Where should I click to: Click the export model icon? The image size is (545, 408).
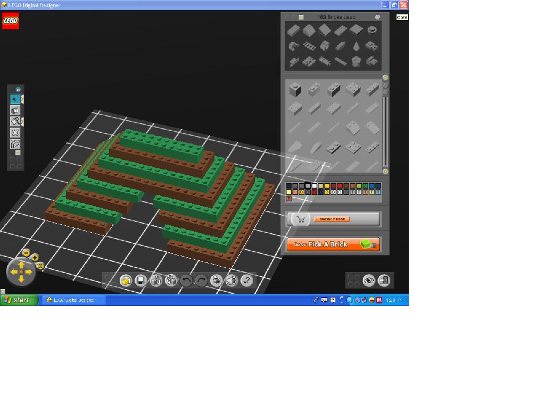coord(171,280)
